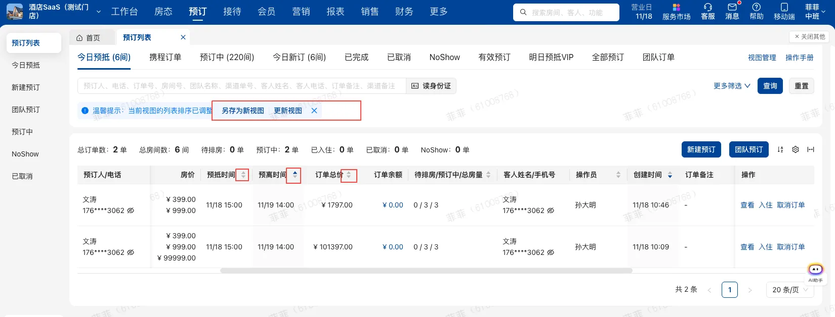Click 关闭其他 tabs button
Image resolution: width=835 pixels, height=317 pixels.
pos(810,37)
